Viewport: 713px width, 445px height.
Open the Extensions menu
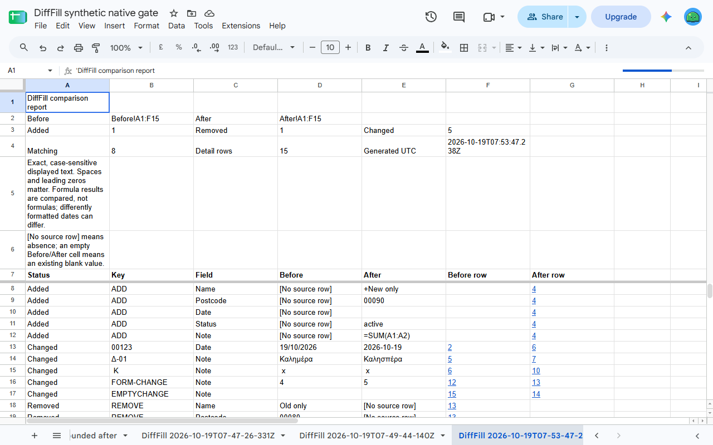241,26
